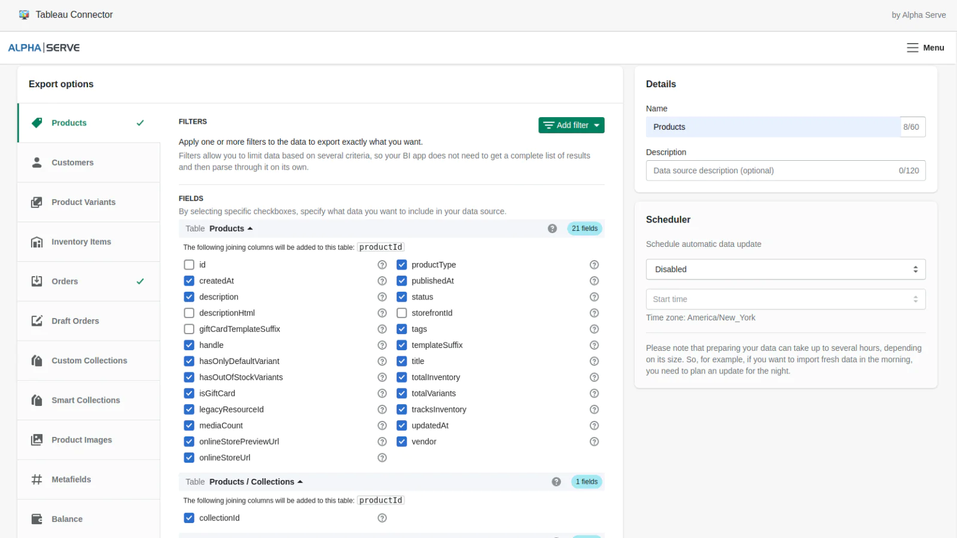Switch to the Product Variants tab
This screenshot has height=538, width=957.
pyautogui.click(x=89, y=202)
